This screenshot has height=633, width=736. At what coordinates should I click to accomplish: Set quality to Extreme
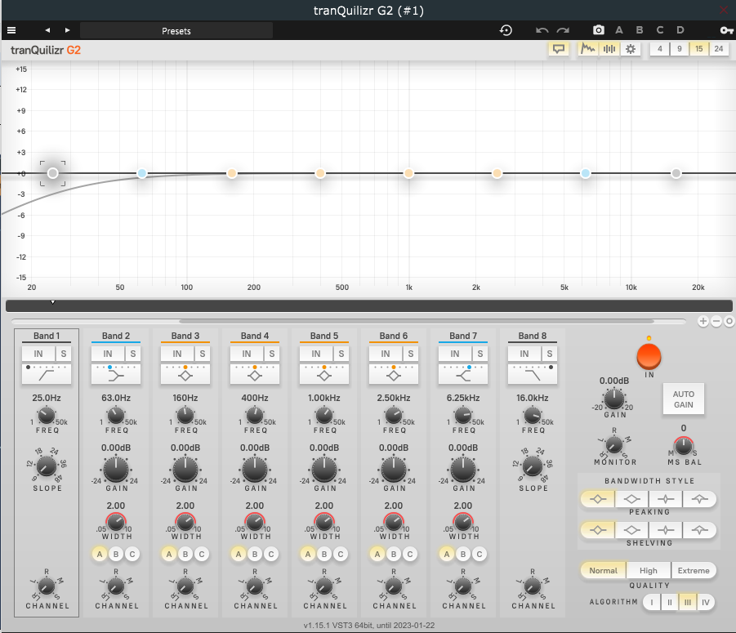tap(694, 571)
